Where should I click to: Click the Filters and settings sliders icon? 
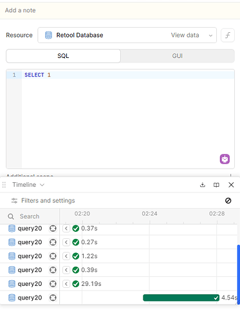coord(14,201)
